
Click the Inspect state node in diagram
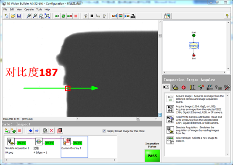point(194,46)
